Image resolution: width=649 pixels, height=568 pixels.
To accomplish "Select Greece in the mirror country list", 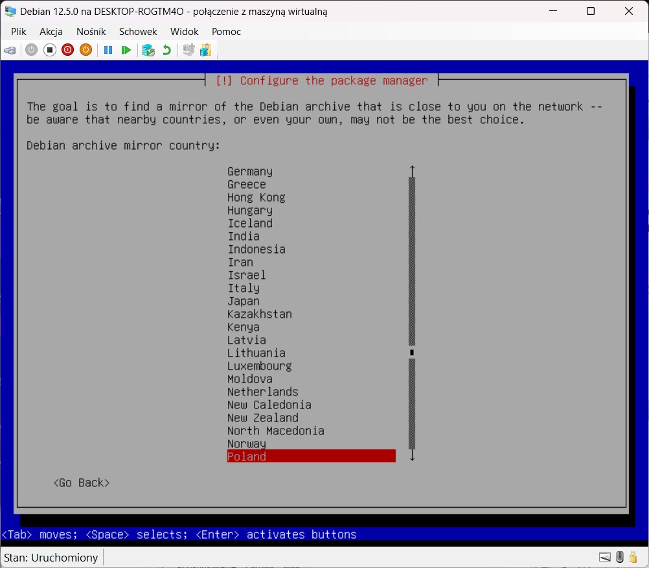I will (x=247, y=184).
